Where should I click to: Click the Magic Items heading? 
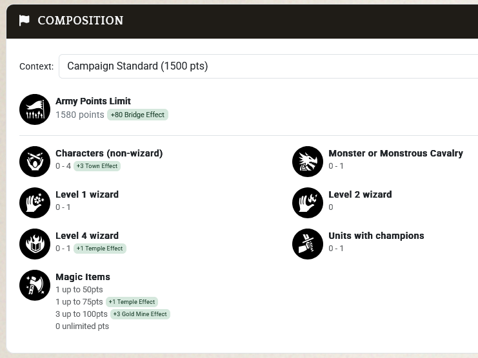(83, 277)
